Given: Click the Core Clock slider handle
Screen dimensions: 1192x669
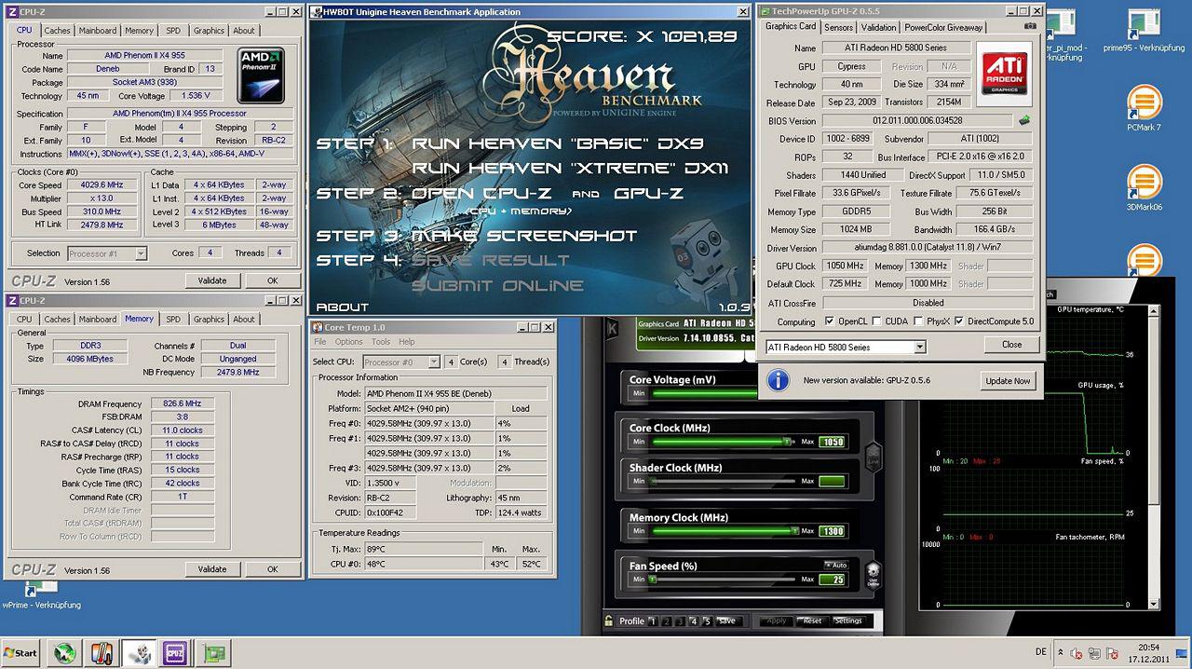Looking at the screenshot, I should pos(788,442).
